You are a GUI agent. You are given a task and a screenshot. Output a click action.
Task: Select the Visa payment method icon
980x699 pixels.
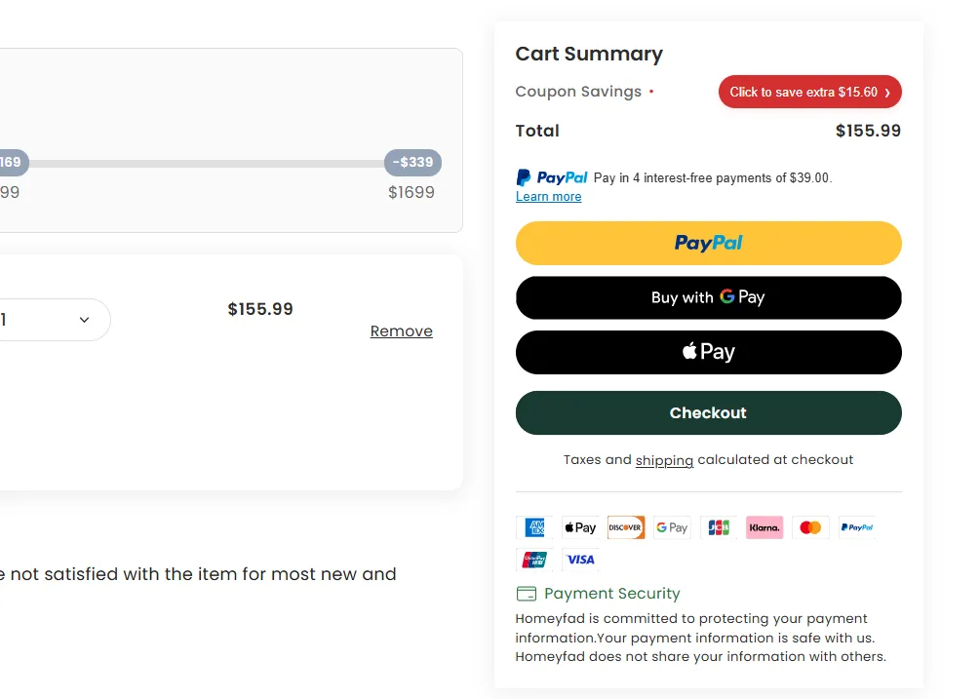click(580, 559)
